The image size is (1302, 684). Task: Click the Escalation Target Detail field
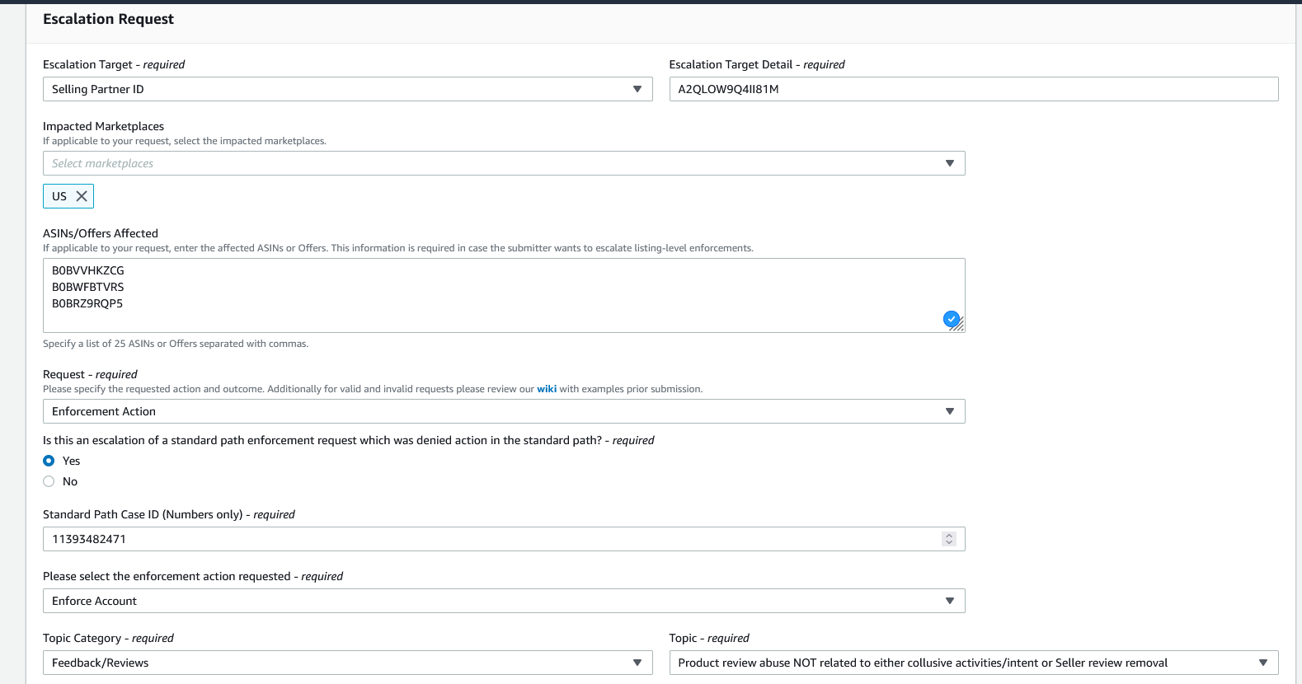(973, 89)
